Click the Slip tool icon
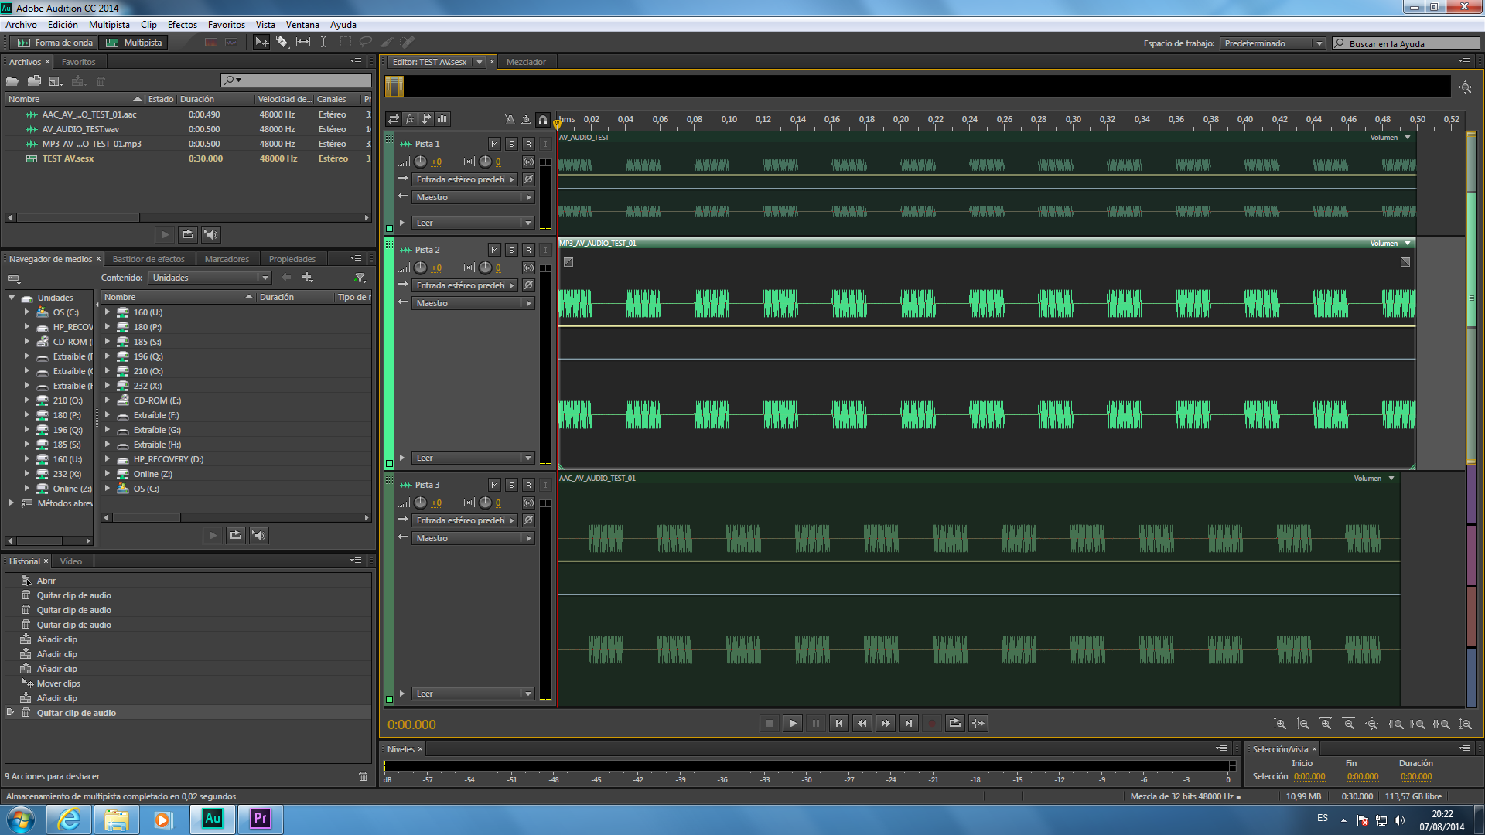Viewport: 1485px width, 835px height. [303, 43]
